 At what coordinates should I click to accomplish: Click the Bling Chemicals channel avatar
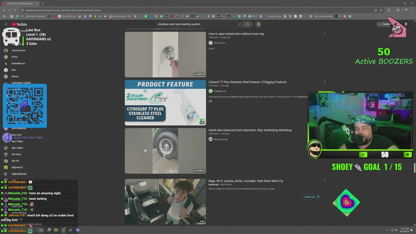[x=211, y=139]
